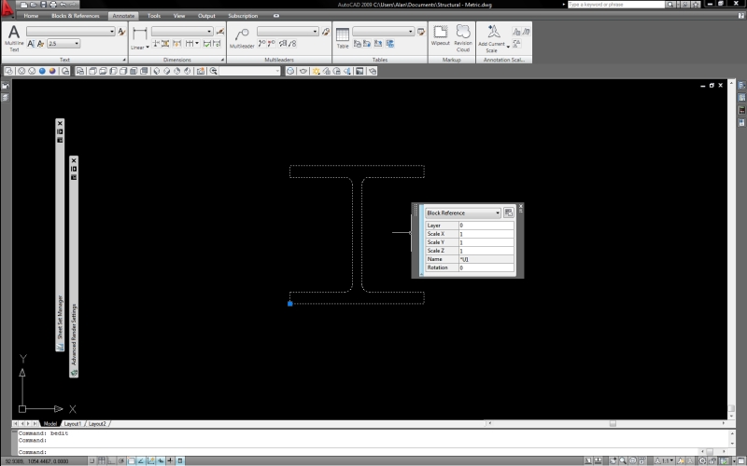Click the Rotation value field
The width and height of the screenshot is (747, 466).
pyautogui.click(x=486, y=267)
